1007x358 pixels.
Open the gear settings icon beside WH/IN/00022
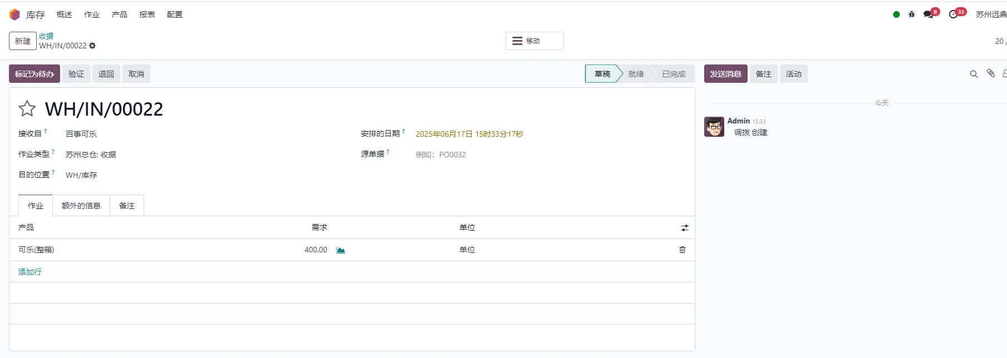92,46
